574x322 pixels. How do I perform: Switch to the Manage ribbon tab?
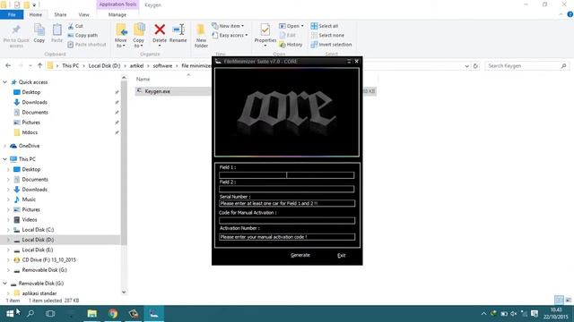click(117, 14)
